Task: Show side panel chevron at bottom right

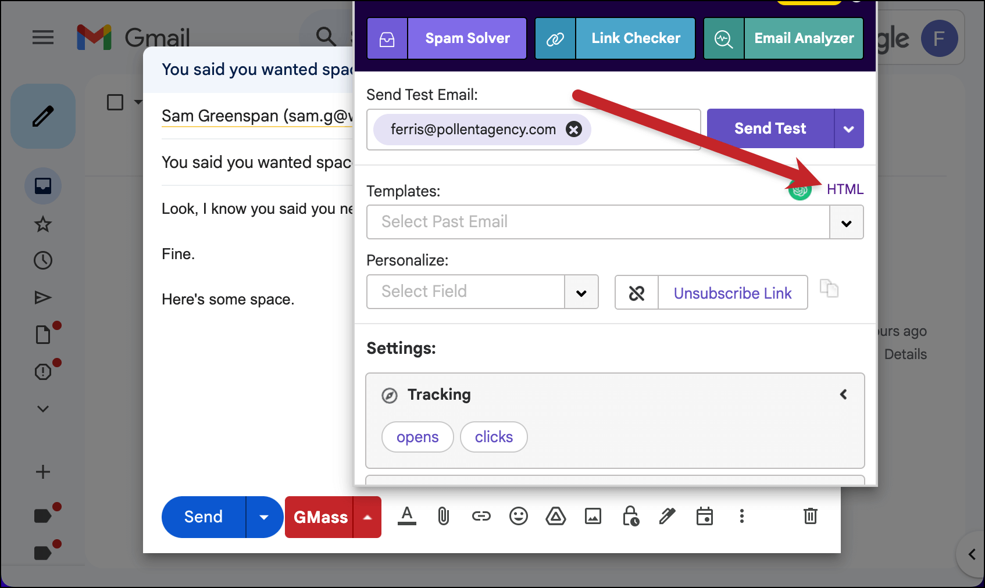Action: pos(971,554)
